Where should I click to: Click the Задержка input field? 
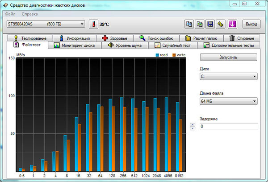229,127
